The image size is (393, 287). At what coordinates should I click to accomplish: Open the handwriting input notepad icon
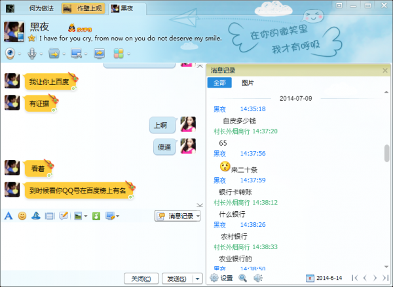point(64,216)
